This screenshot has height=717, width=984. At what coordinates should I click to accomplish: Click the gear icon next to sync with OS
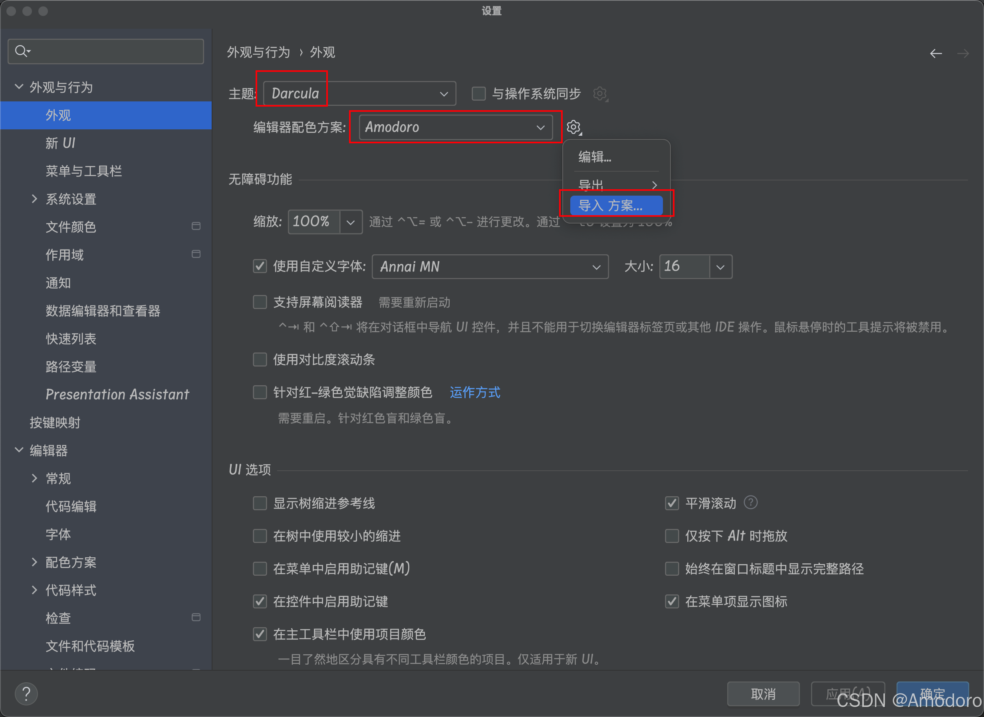600,93
